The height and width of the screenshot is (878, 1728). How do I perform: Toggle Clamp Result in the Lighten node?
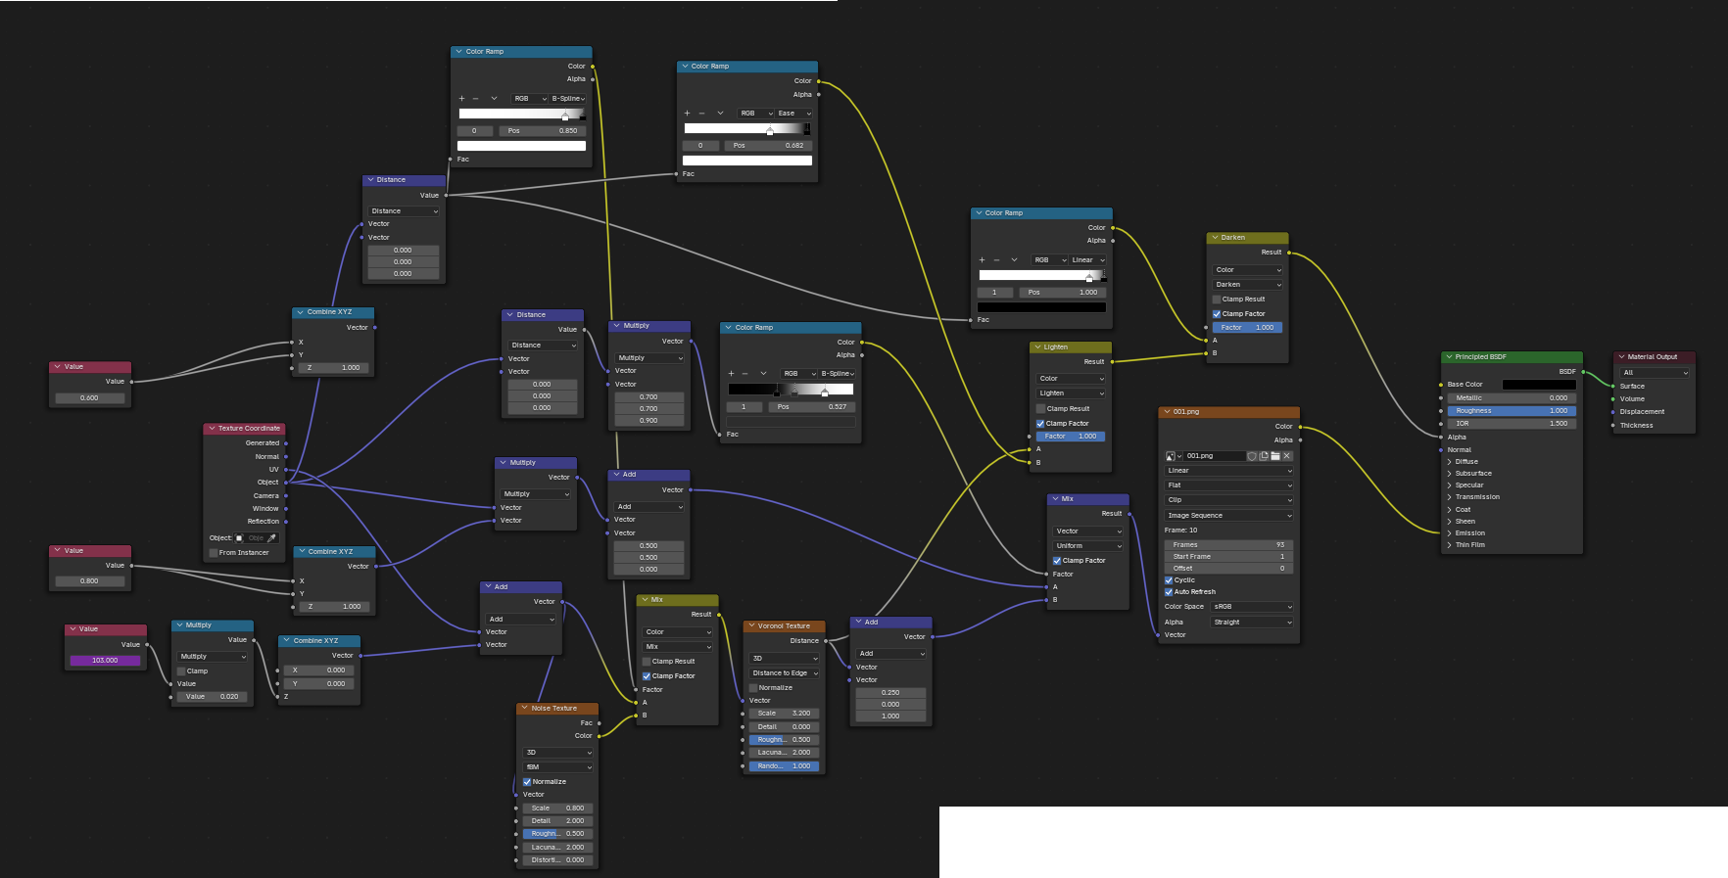point(1040,409)
